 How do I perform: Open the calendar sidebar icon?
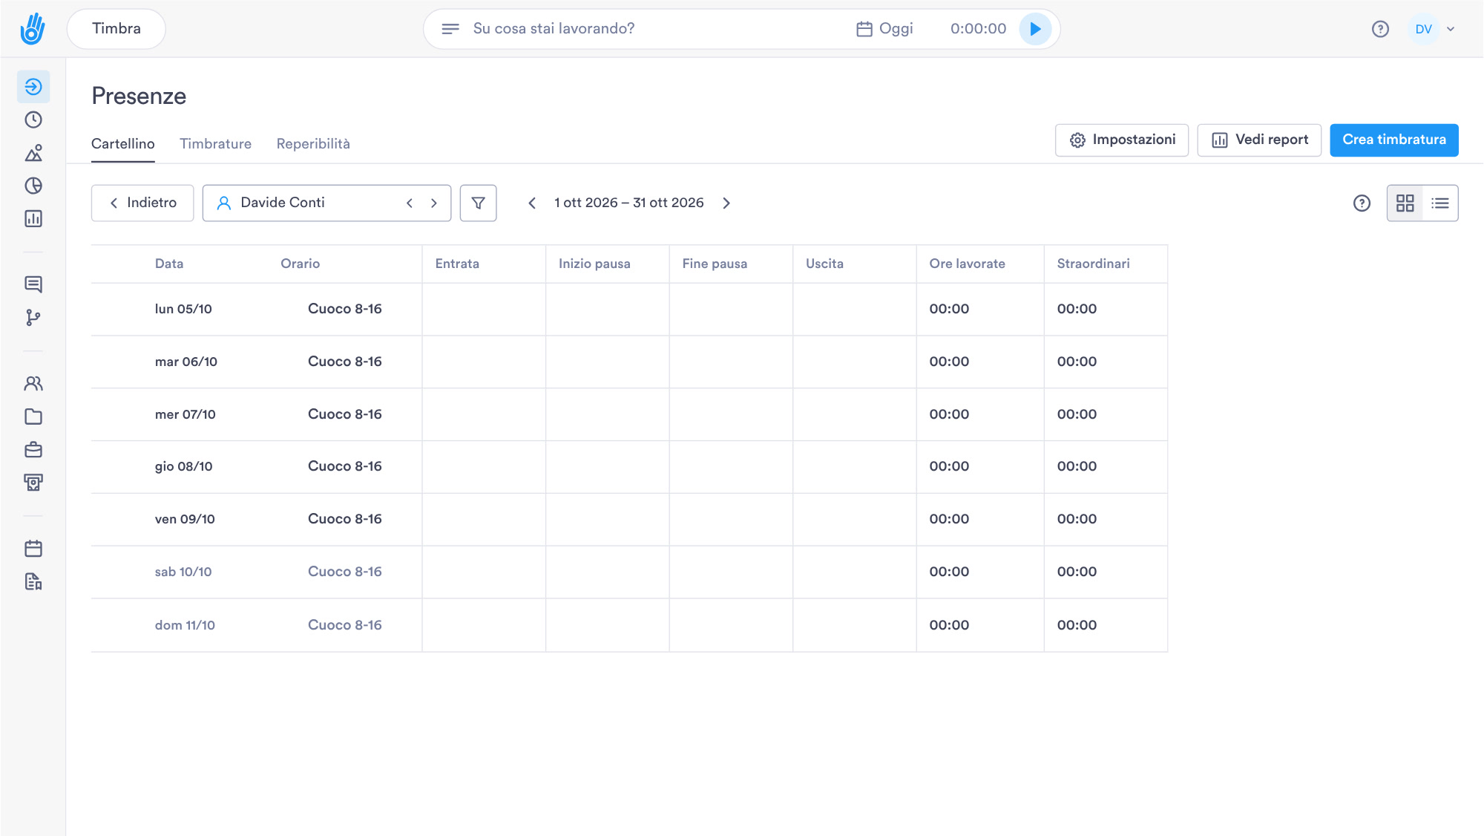coord(33,549)
